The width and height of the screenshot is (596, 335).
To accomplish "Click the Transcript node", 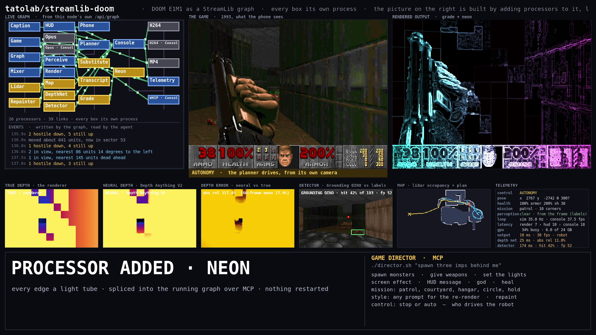I will 94,81.
